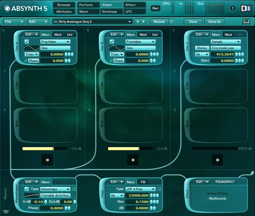
Task: Open the top Edit dropdown menu
Action: click(x=38, y=21)
